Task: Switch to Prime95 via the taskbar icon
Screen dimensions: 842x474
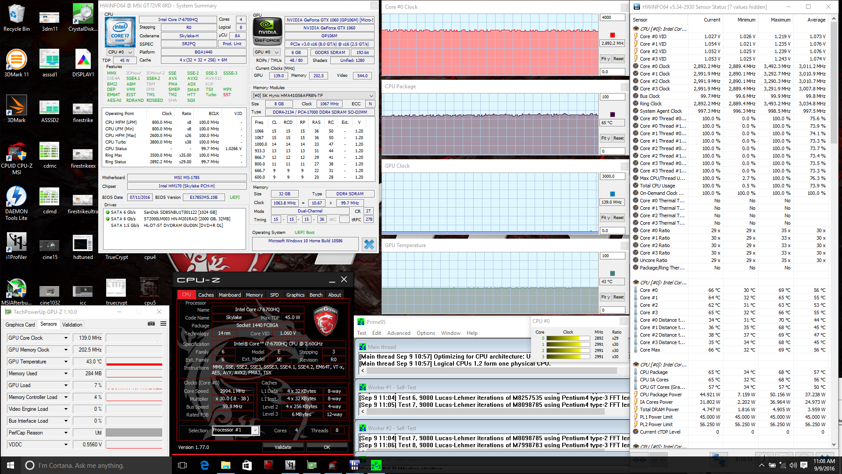Action: click(376, 465)
